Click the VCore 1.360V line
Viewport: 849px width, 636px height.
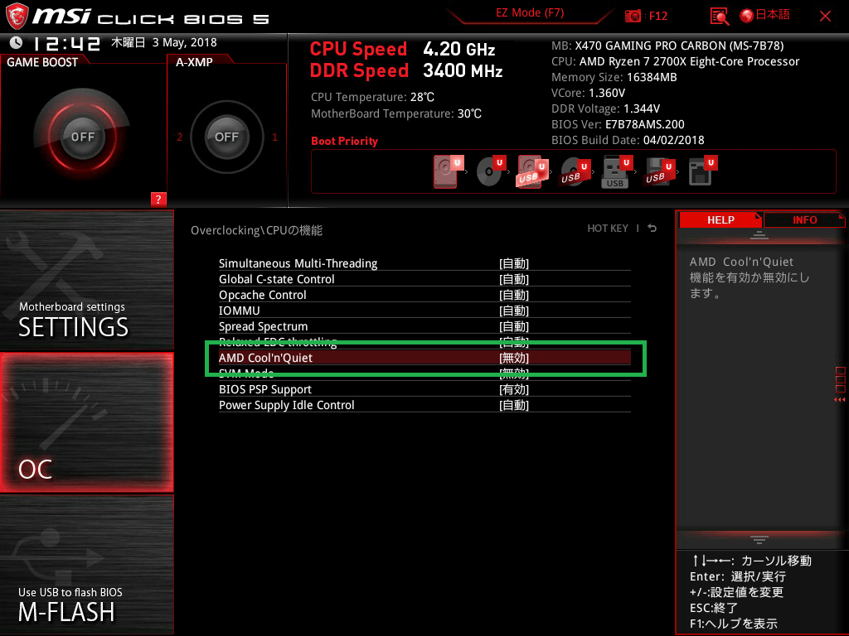coord(588,93)
